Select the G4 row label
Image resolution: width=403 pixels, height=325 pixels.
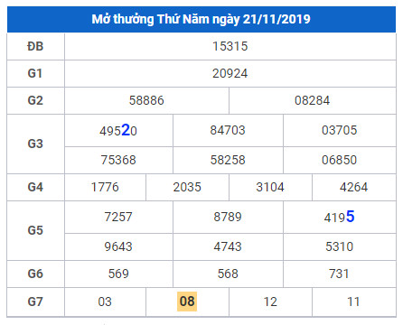click(x=35, y=187)
